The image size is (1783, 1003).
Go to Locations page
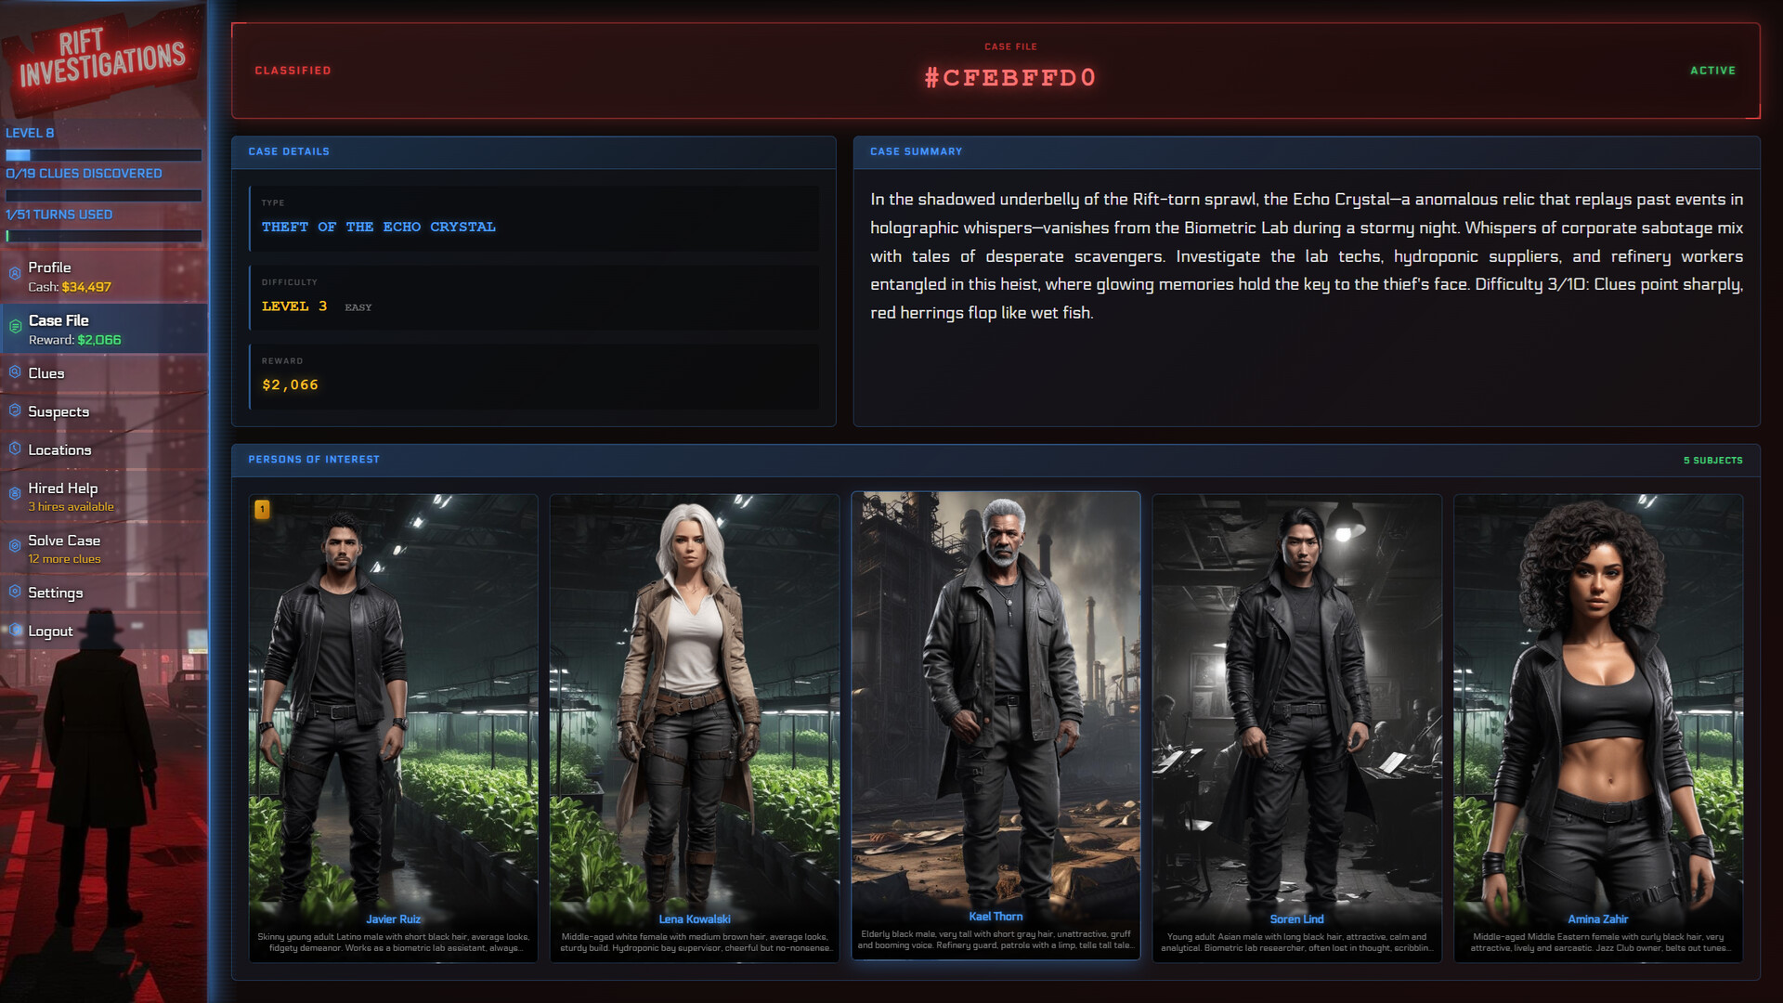coord(59,449)
